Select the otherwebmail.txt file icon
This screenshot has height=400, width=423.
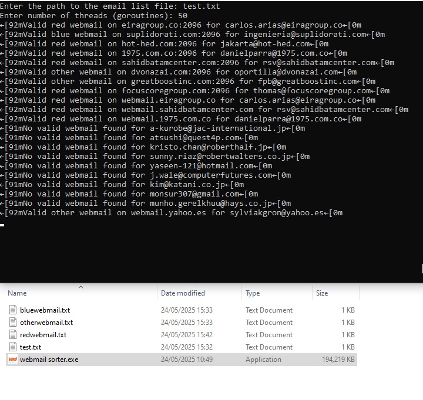pyautogui.click(x=13, y=322)
